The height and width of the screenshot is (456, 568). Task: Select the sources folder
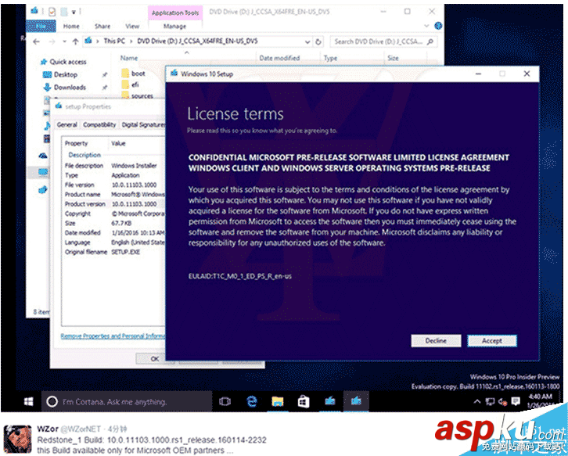click(138, 96)
